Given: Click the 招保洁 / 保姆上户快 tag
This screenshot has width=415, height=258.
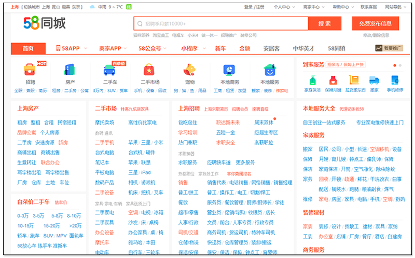Looking at the screenshot, I should click(x=345, y=65).
